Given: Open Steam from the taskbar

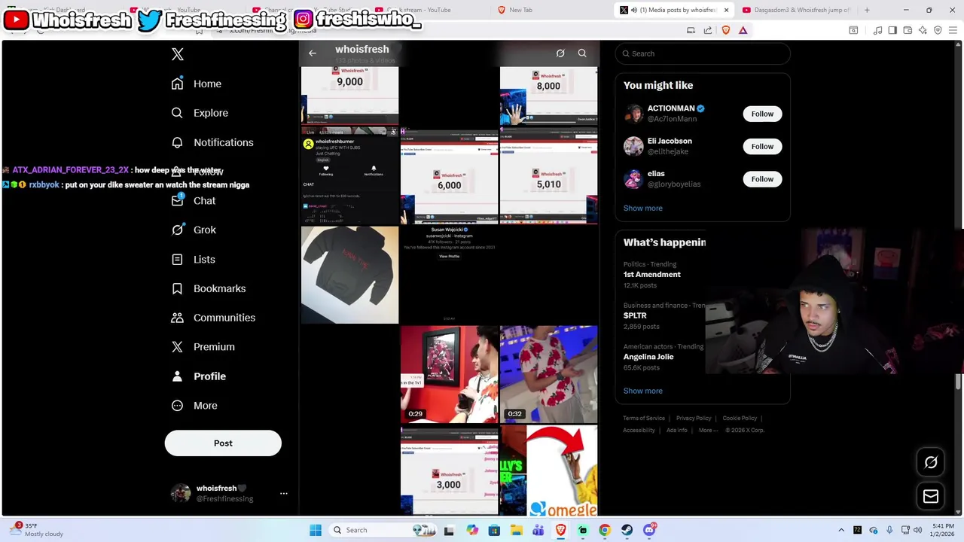Looking at the screenshot, I should pyautogui.click(x=627, y=530).
